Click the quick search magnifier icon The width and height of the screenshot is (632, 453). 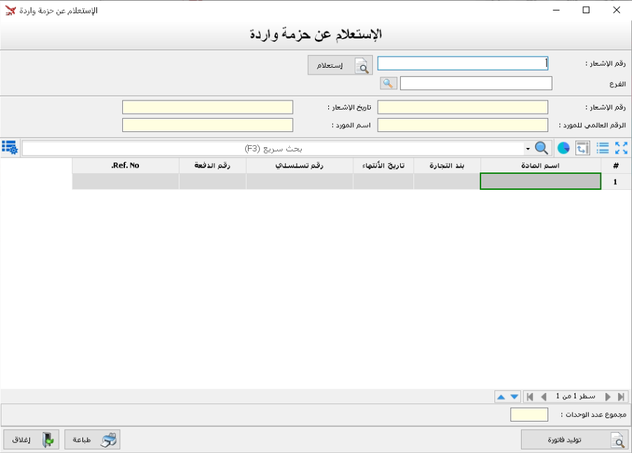(x=542, y=148)
